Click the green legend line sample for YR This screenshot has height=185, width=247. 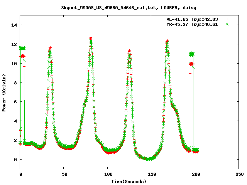coord(227,24)
